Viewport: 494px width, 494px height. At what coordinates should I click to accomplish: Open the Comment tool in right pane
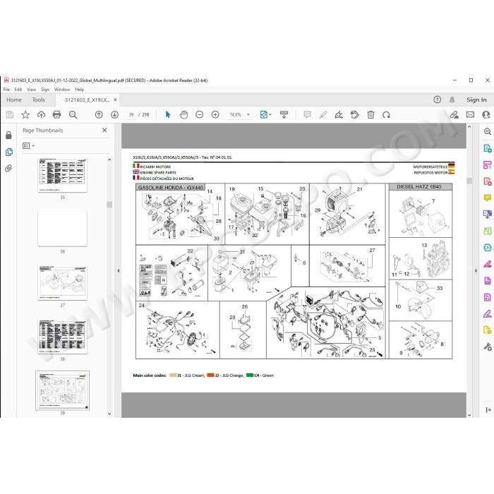[x=488, y=198]
